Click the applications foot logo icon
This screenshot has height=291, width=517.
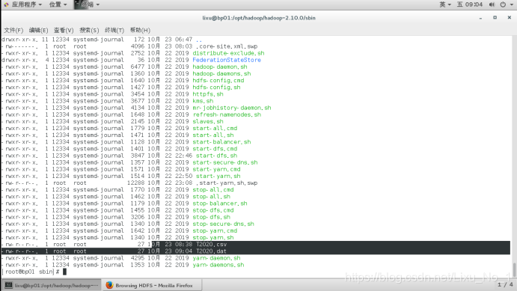[6, 4]
